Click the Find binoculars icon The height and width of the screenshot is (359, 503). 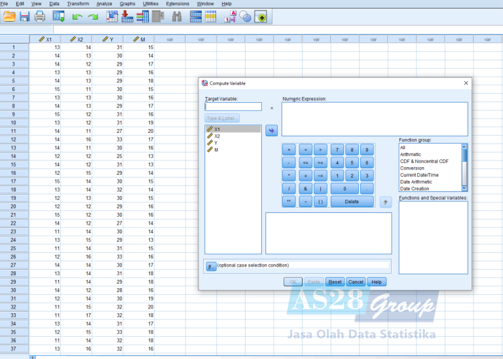click(x=177, y=16)
